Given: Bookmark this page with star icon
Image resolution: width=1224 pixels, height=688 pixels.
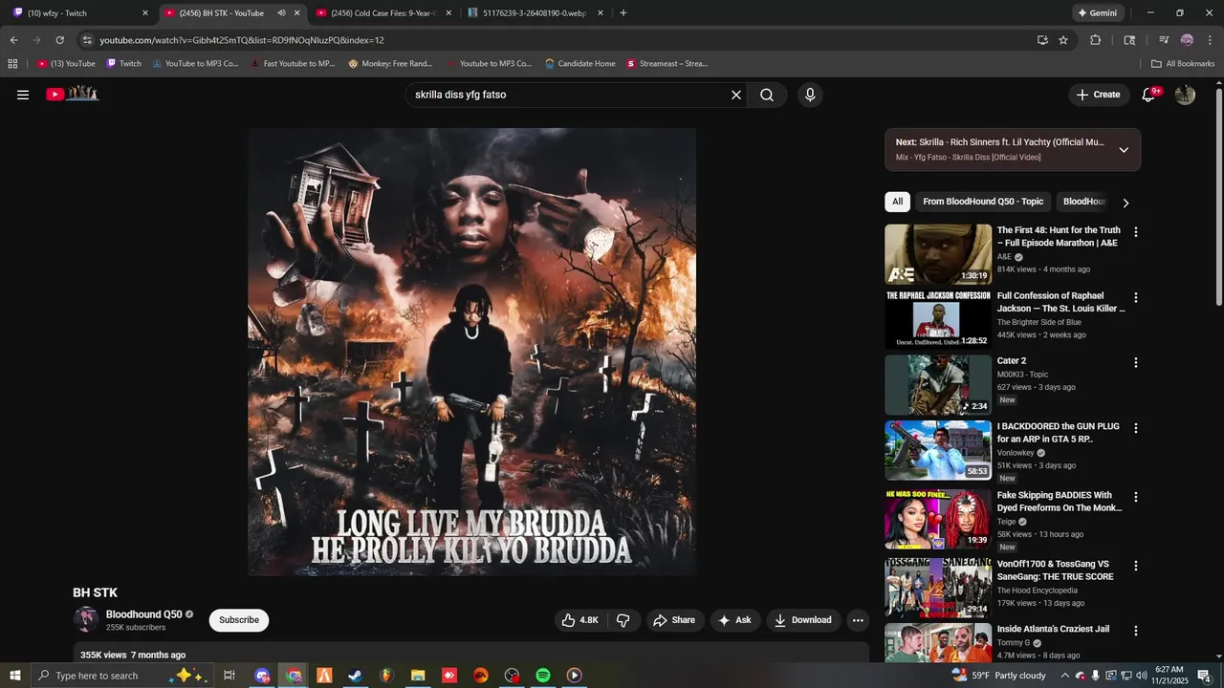Looking at the screenshot, I should [x=1063, y=40].
